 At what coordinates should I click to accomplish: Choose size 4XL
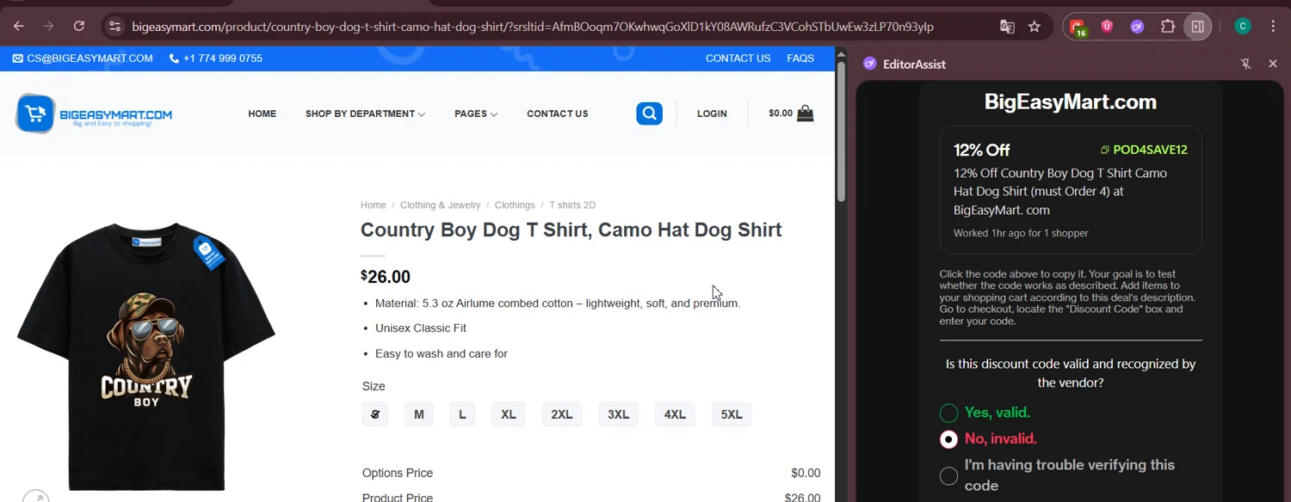pyautogui.click(x=675, y=414)
